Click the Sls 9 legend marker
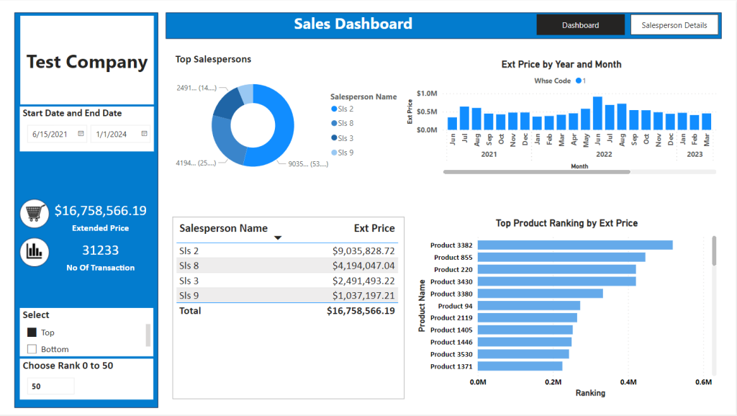 point(334,153)
